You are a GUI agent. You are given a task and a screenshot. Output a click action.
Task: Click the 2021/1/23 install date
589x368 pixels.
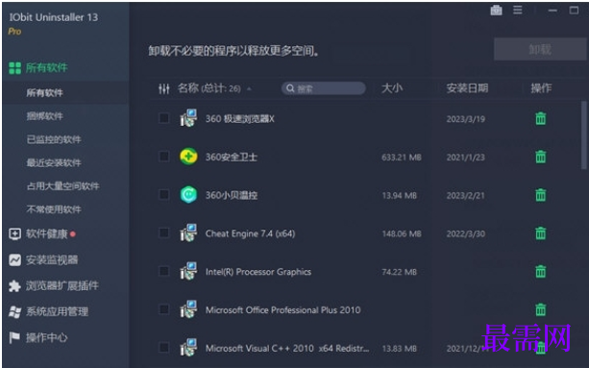465,157
